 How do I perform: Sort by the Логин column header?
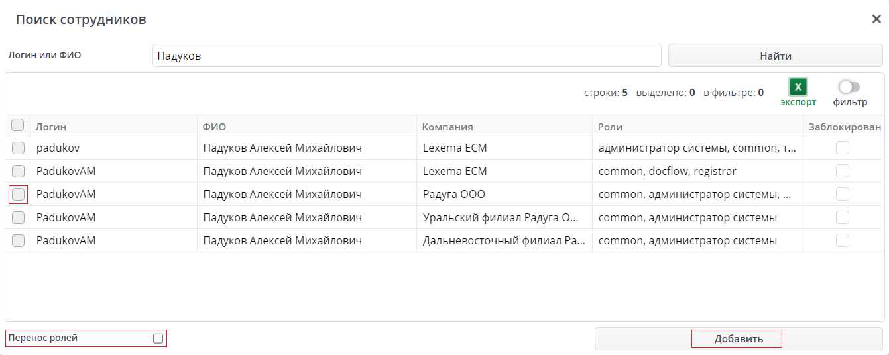pyautogui.click(x=51, y=127)
